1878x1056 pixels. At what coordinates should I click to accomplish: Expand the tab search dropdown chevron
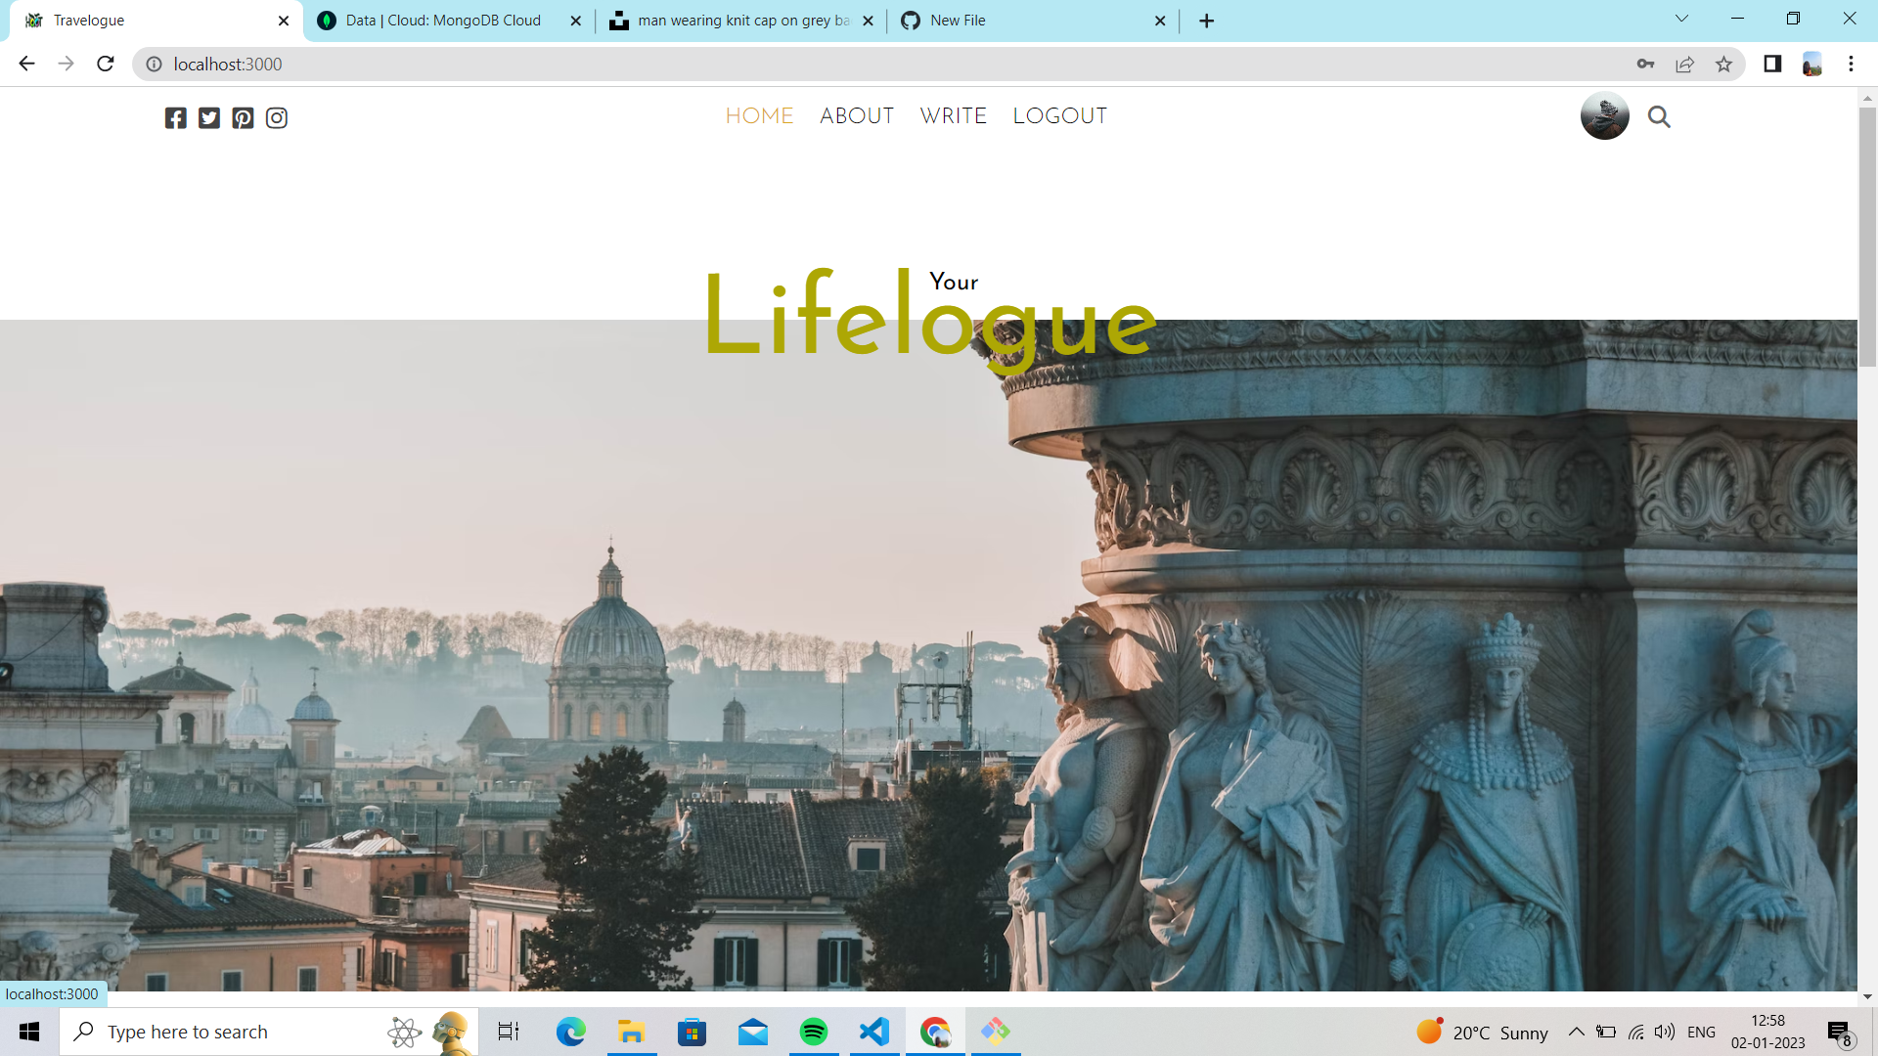(1681, 19)
